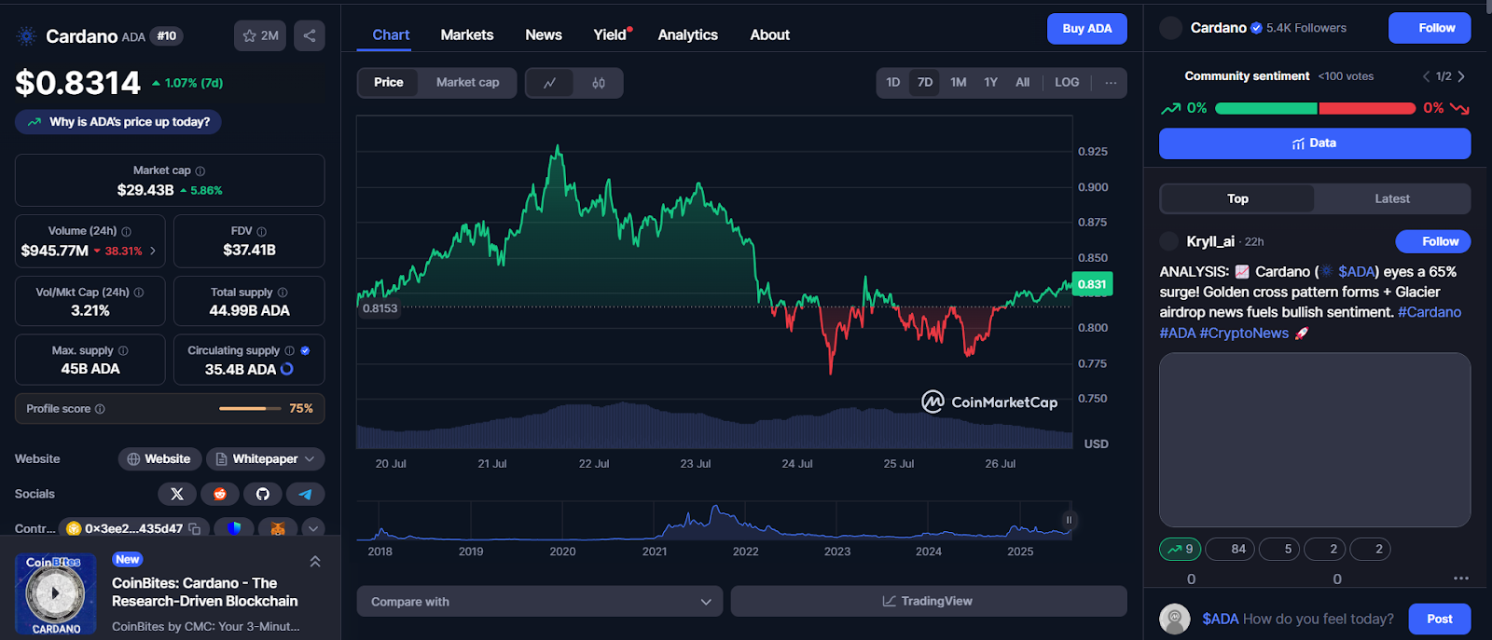Open Cardano's Telegram social link
This screenshot has height=640, width=1492.
tap(305, 495)
